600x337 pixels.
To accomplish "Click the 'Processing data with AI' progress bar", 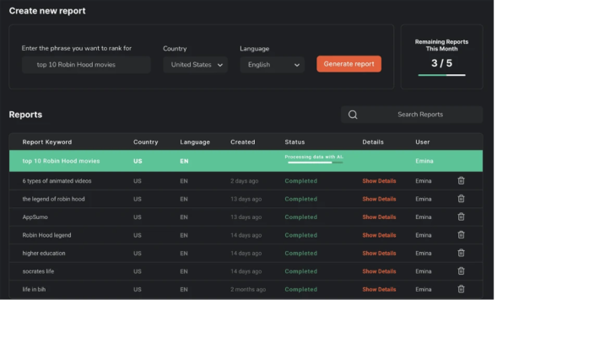I will (x=316, y=163).
